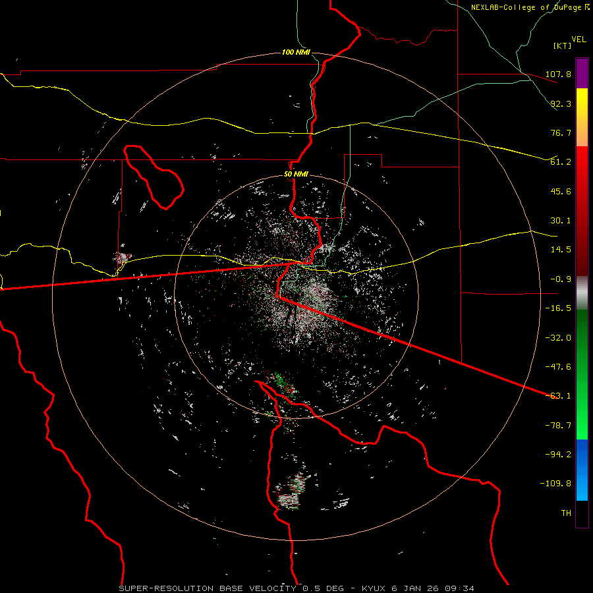Click the [KT] units label
This screenshot has width=593, height=593.
(x=563, y=45)
